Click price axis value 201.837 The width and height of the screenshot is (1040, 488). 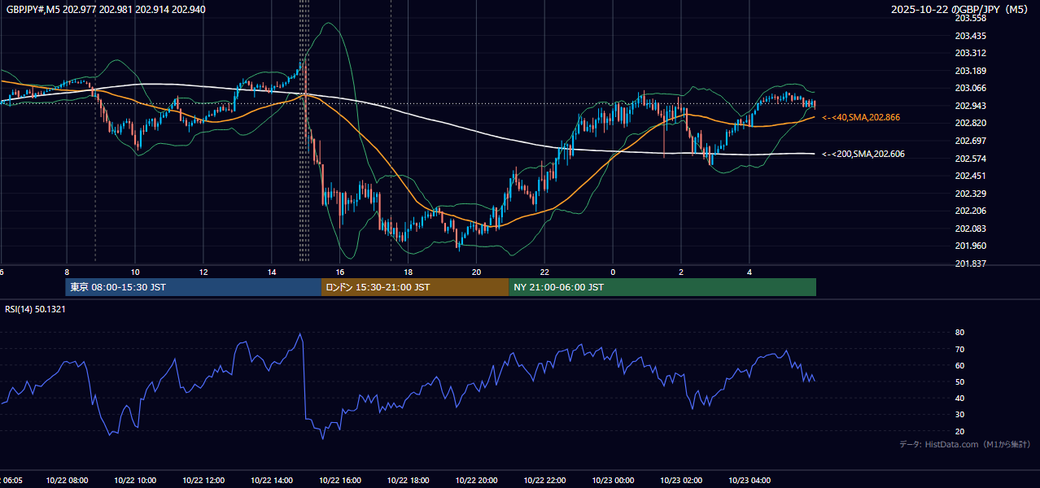tap(970, 264)
